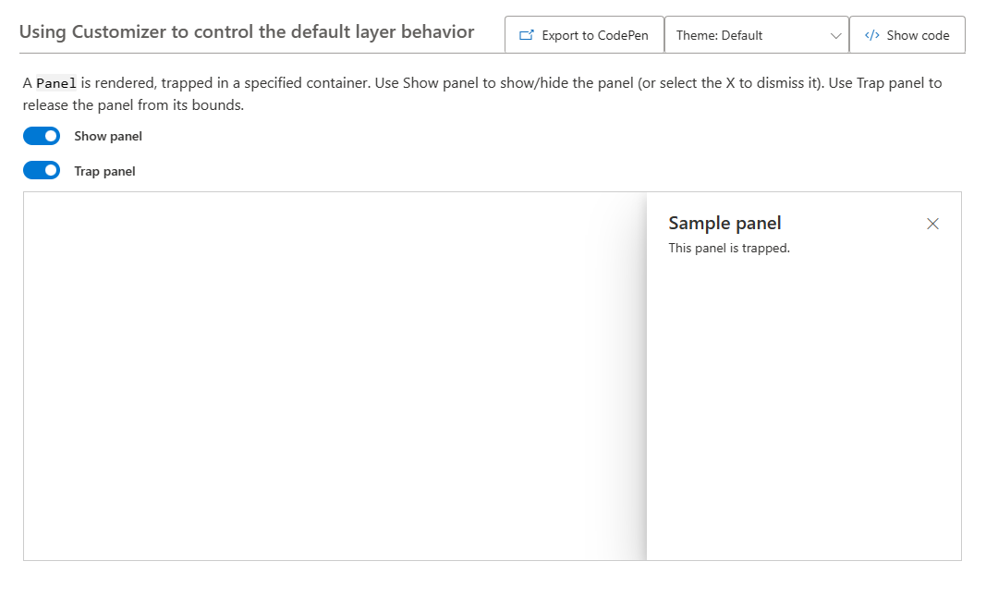
Task: Click the X icon to dismiss Sample panel
Action: (x=932, y=224)
